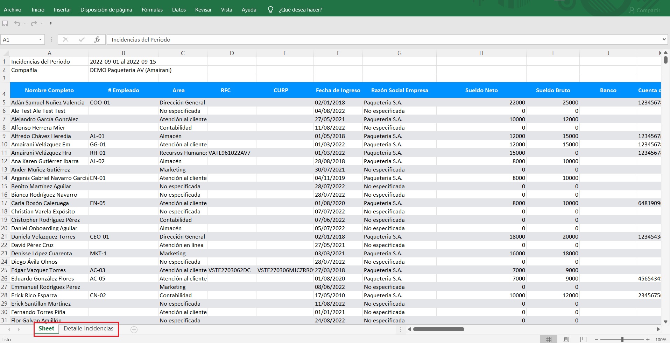Click the zoom slider handle
This screenshot has height=343, width=670.
click(622, 340)
